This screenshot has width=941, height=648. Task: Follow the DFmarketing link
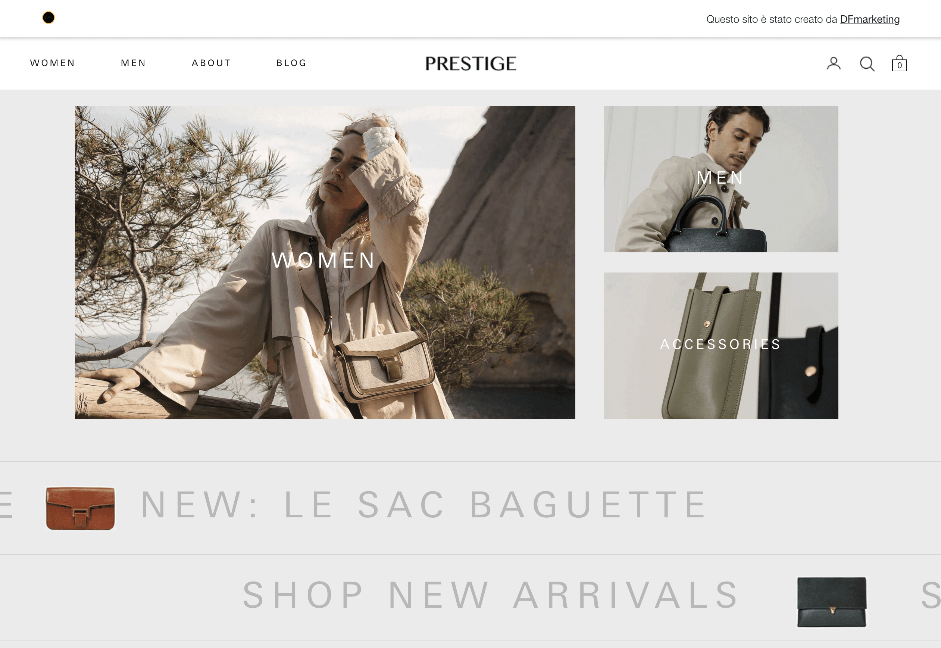pyautogui.click(x=870, y=19)
